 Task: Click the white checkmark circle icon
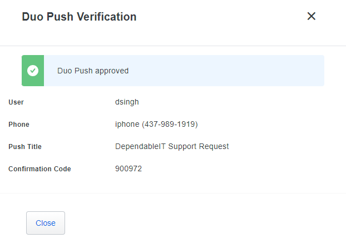[x=33, y=71]
